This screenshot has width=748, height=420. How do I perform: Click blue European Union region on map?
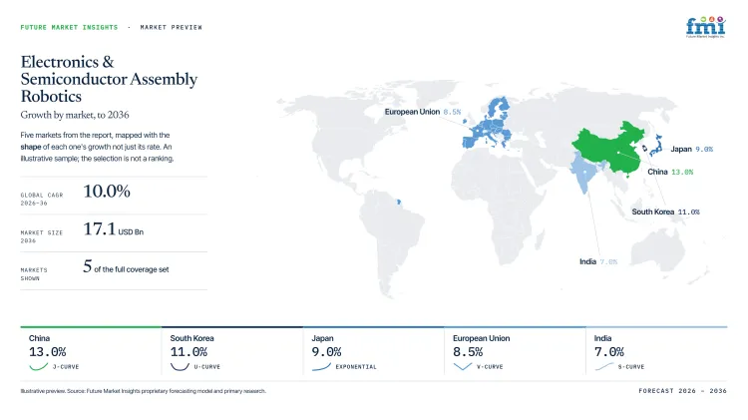click(489, 128)
